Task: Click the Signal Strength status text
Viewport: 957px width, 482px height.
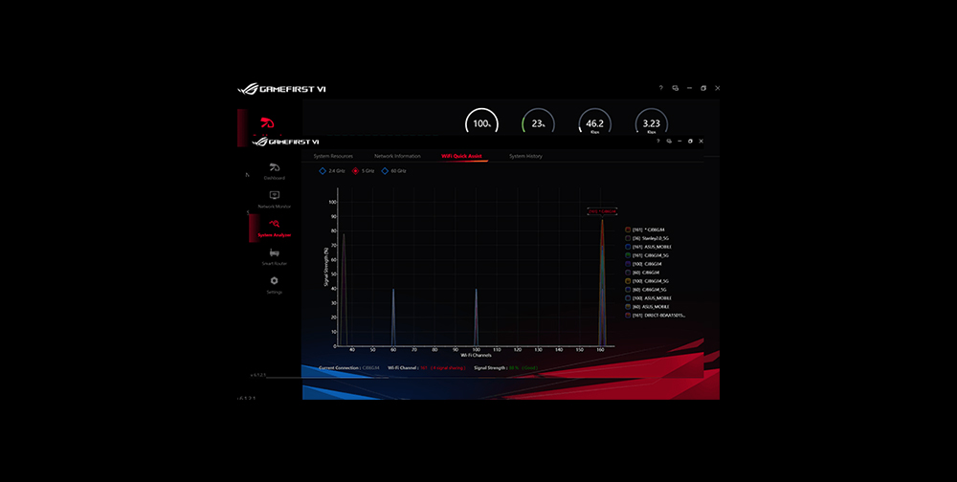Action: pos(506,368)
